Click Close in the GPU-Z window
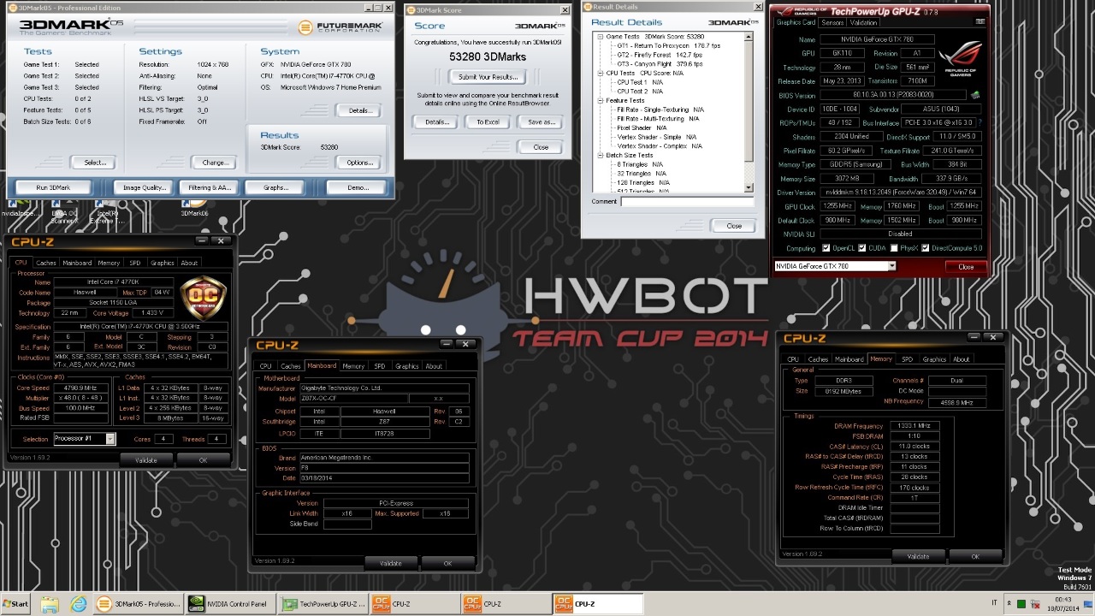 [966, 267]
